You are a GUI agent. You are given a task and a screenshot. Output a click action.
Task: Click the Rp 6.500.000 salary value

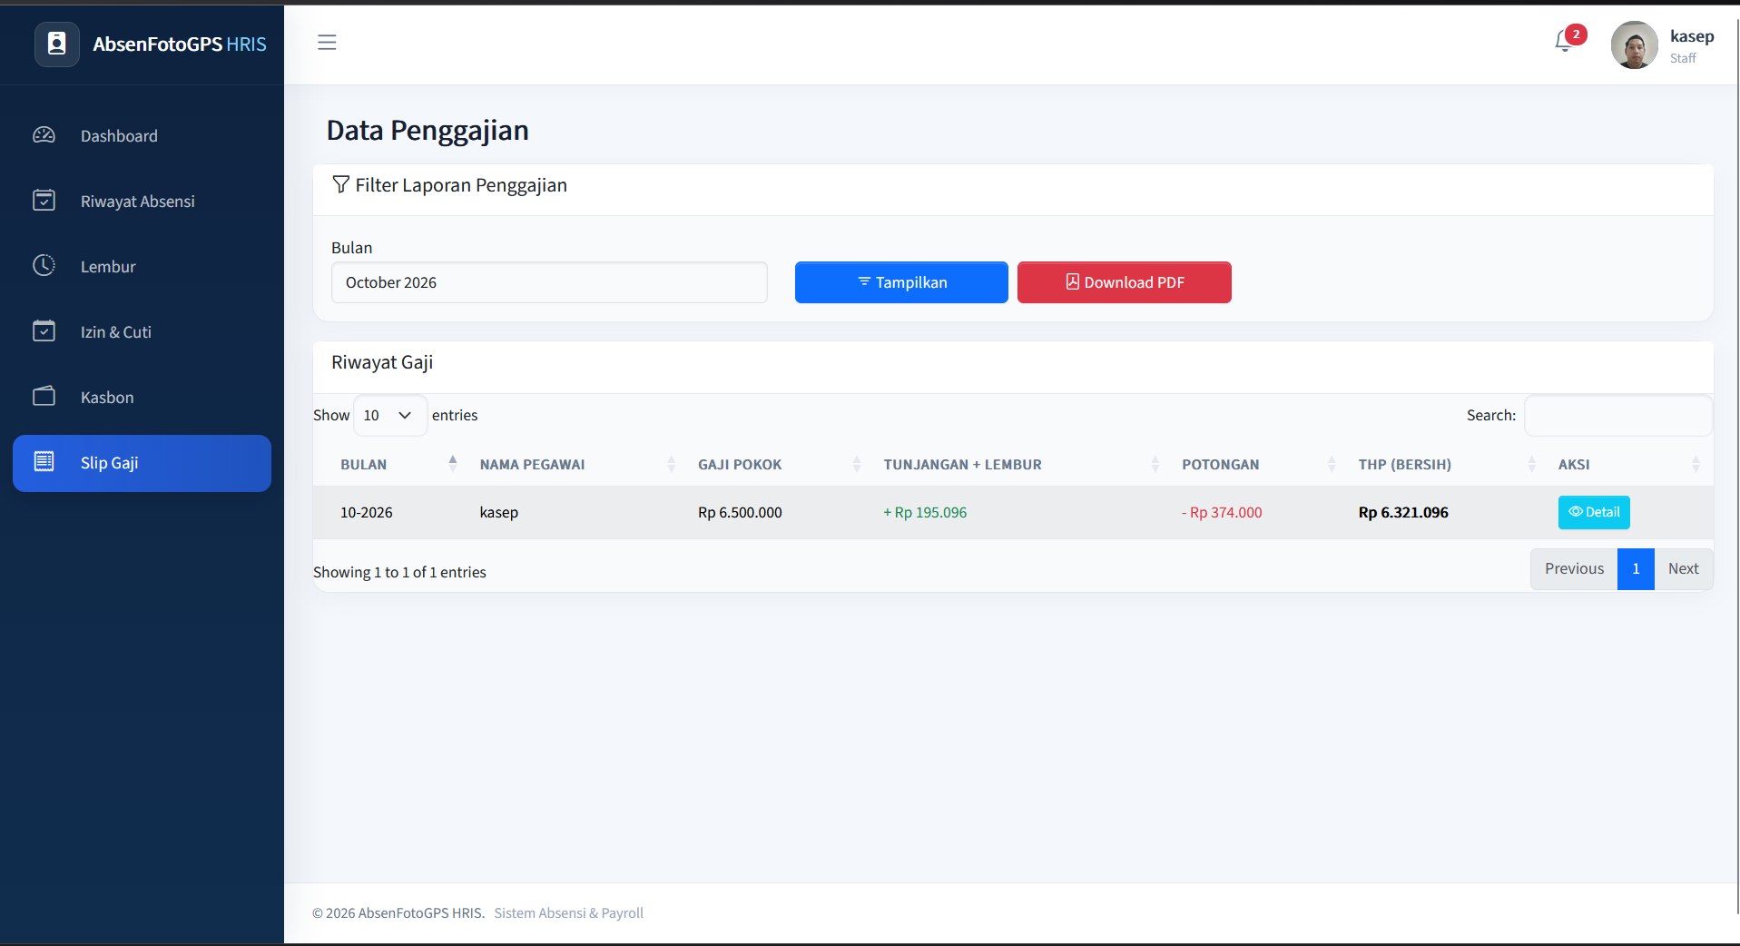pos(740,512)
